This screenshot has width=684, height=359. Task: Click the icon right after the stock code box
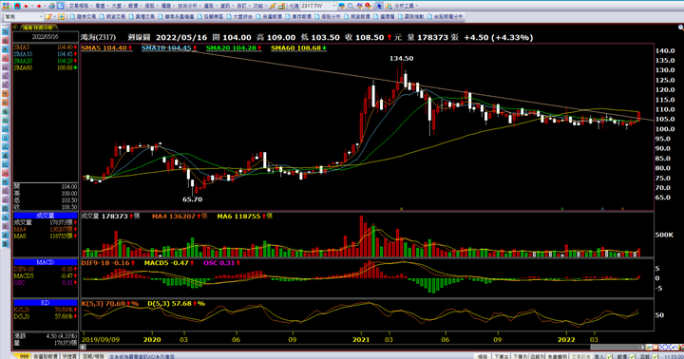342,6
